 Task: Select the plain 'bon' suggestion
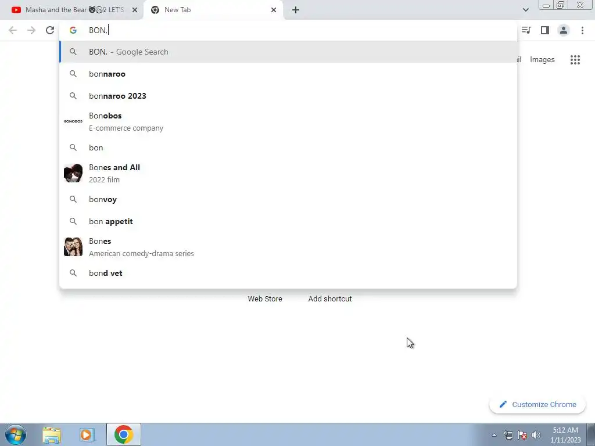click(x=288, y=148)
